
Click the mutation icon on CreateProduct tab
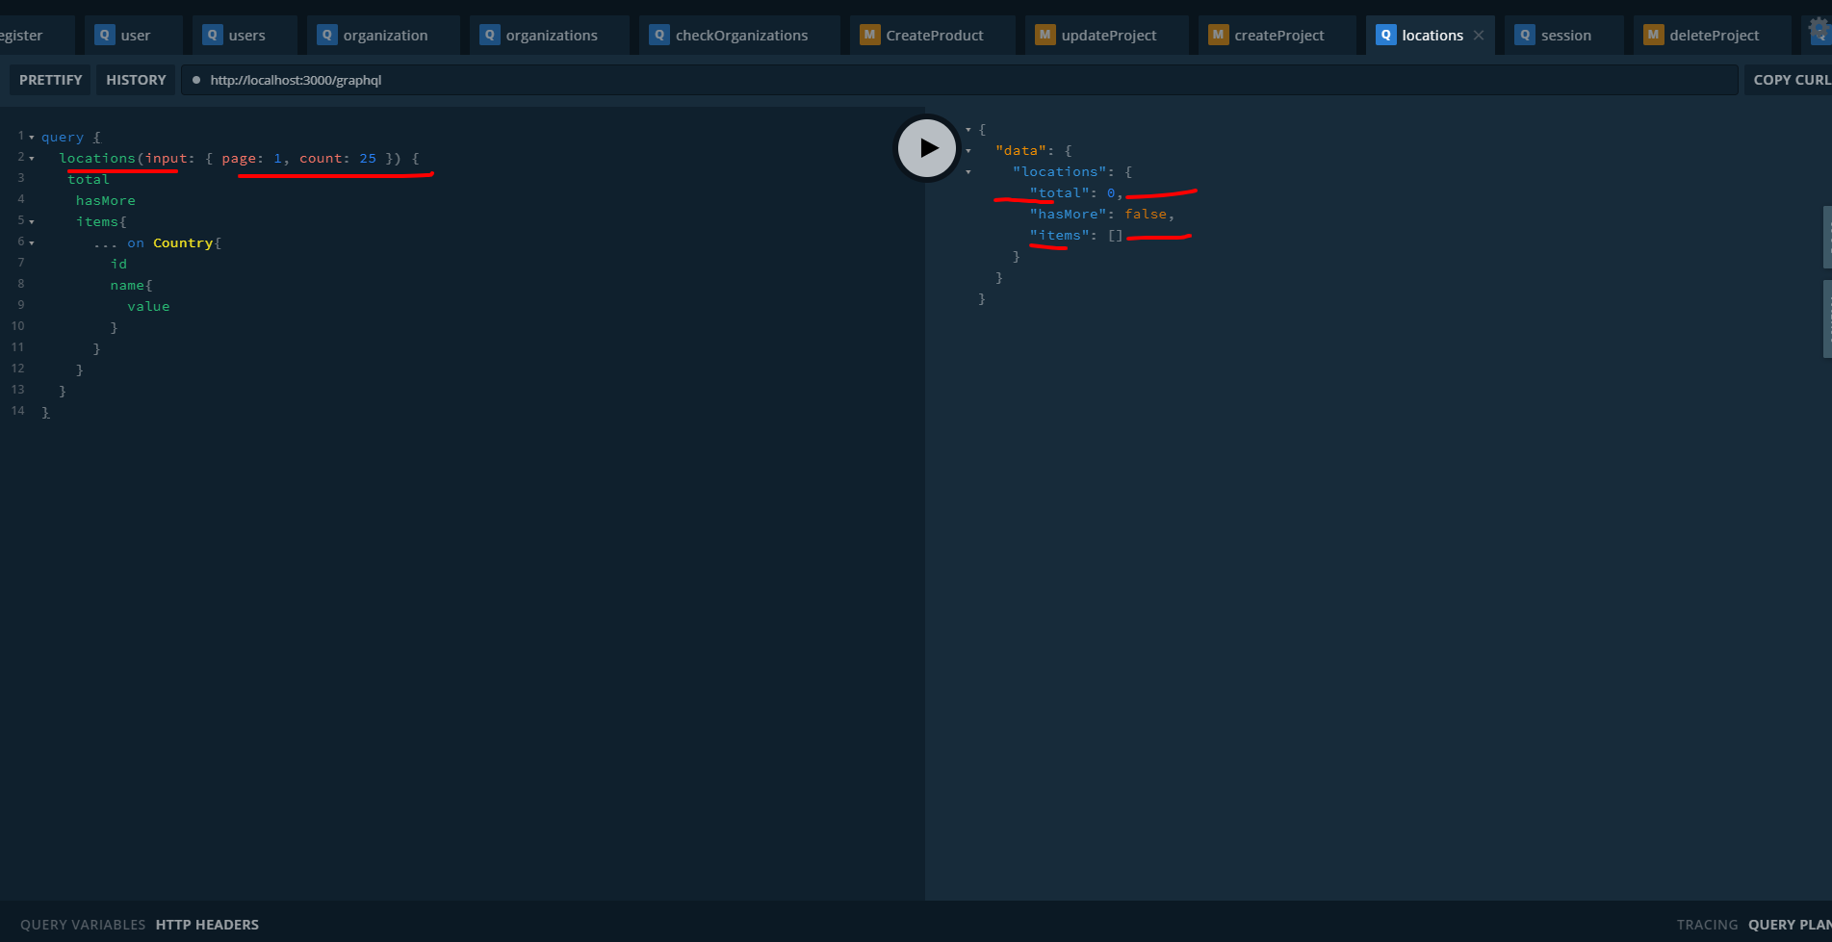coord(869,34)
